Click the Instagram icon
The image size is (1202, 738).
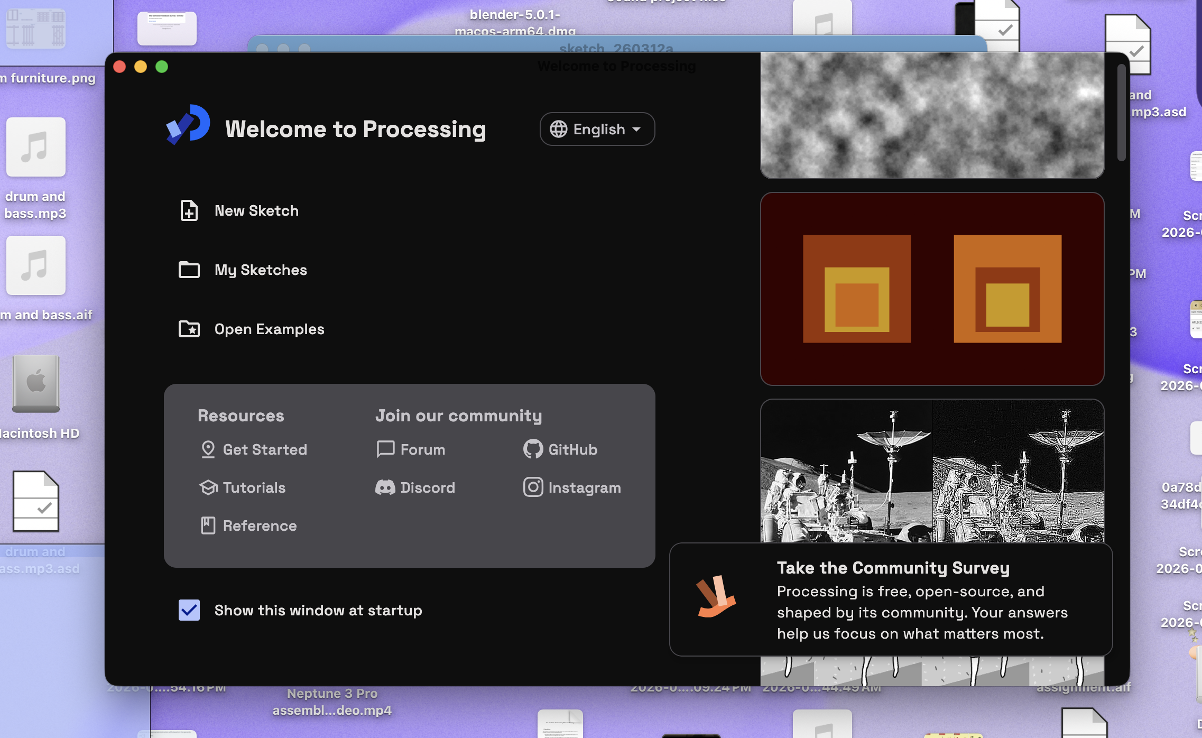pos(532,487)
